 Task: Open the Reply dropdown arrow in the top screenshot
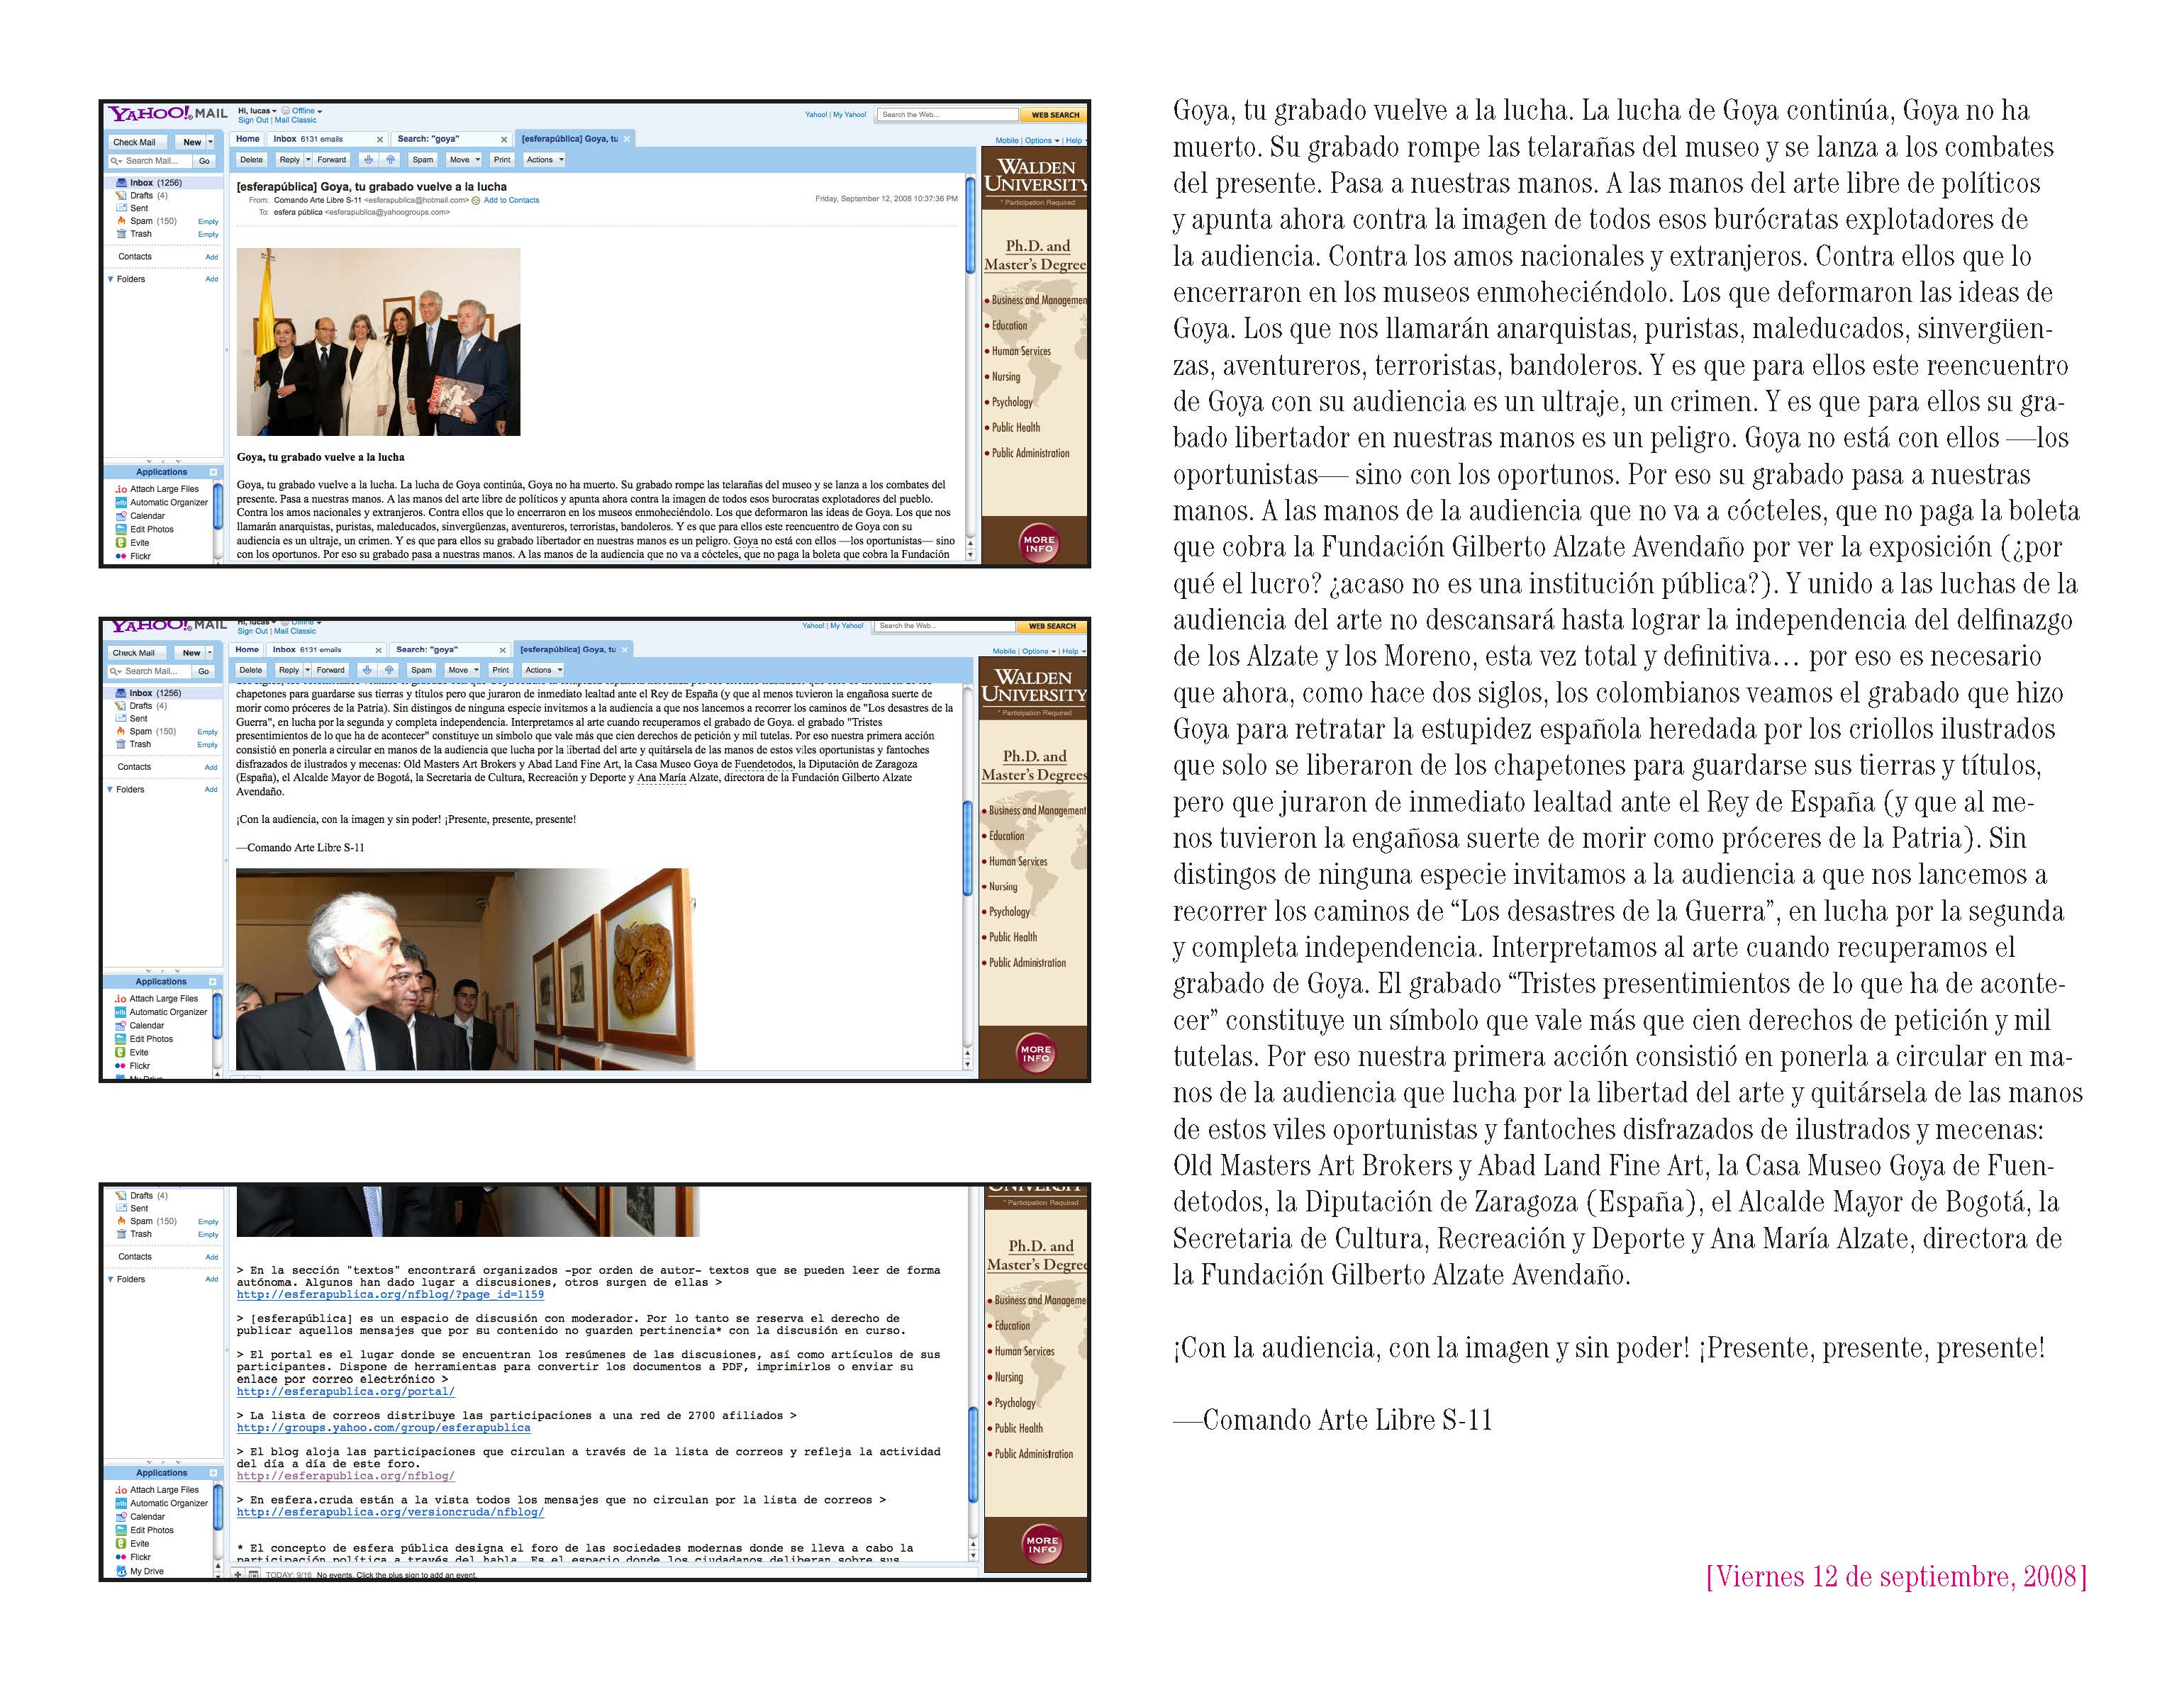(308, 160)
